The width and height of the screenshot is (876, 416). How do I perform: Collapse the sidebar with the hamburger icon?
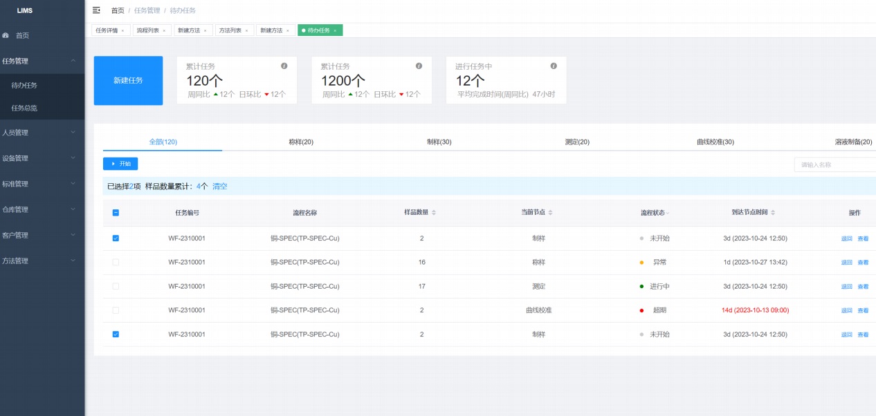coord(96,10)
